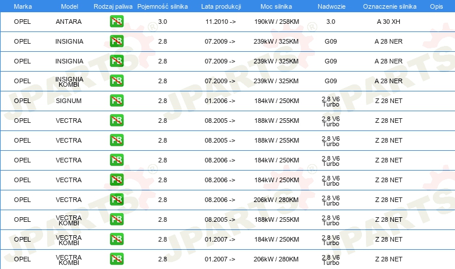Click the Opis column header
The height and width of the screenshot is (269, 455).
click(436, 6)
